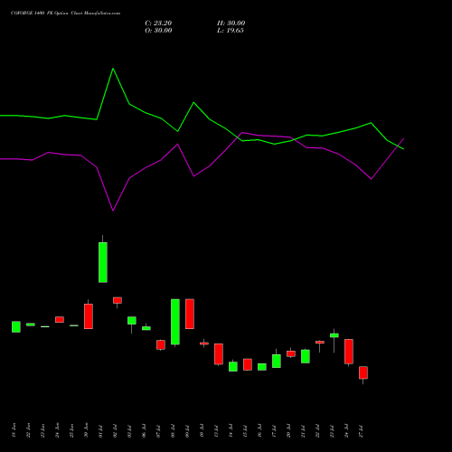Click the highest peak of the green line
The height and width of the screenshot is (452, 452).
113,69
